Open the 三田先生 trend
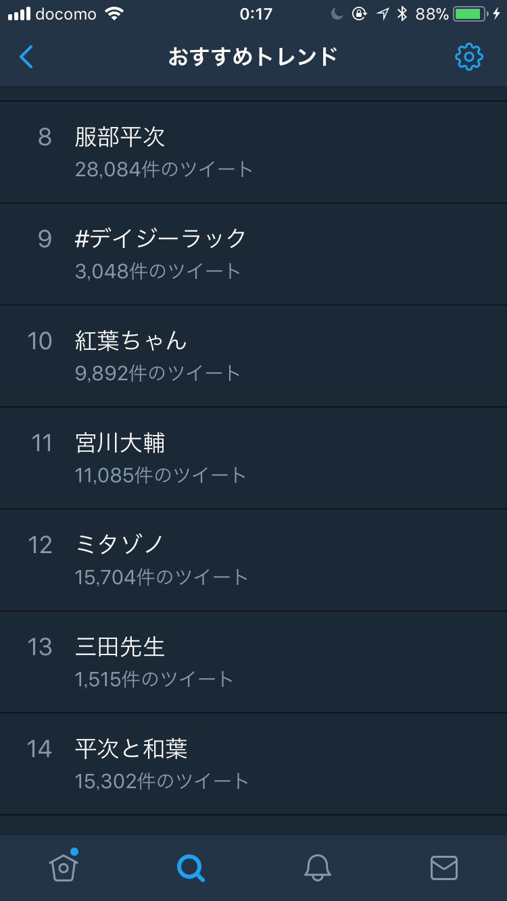507x901 pixels. point(120,647)
